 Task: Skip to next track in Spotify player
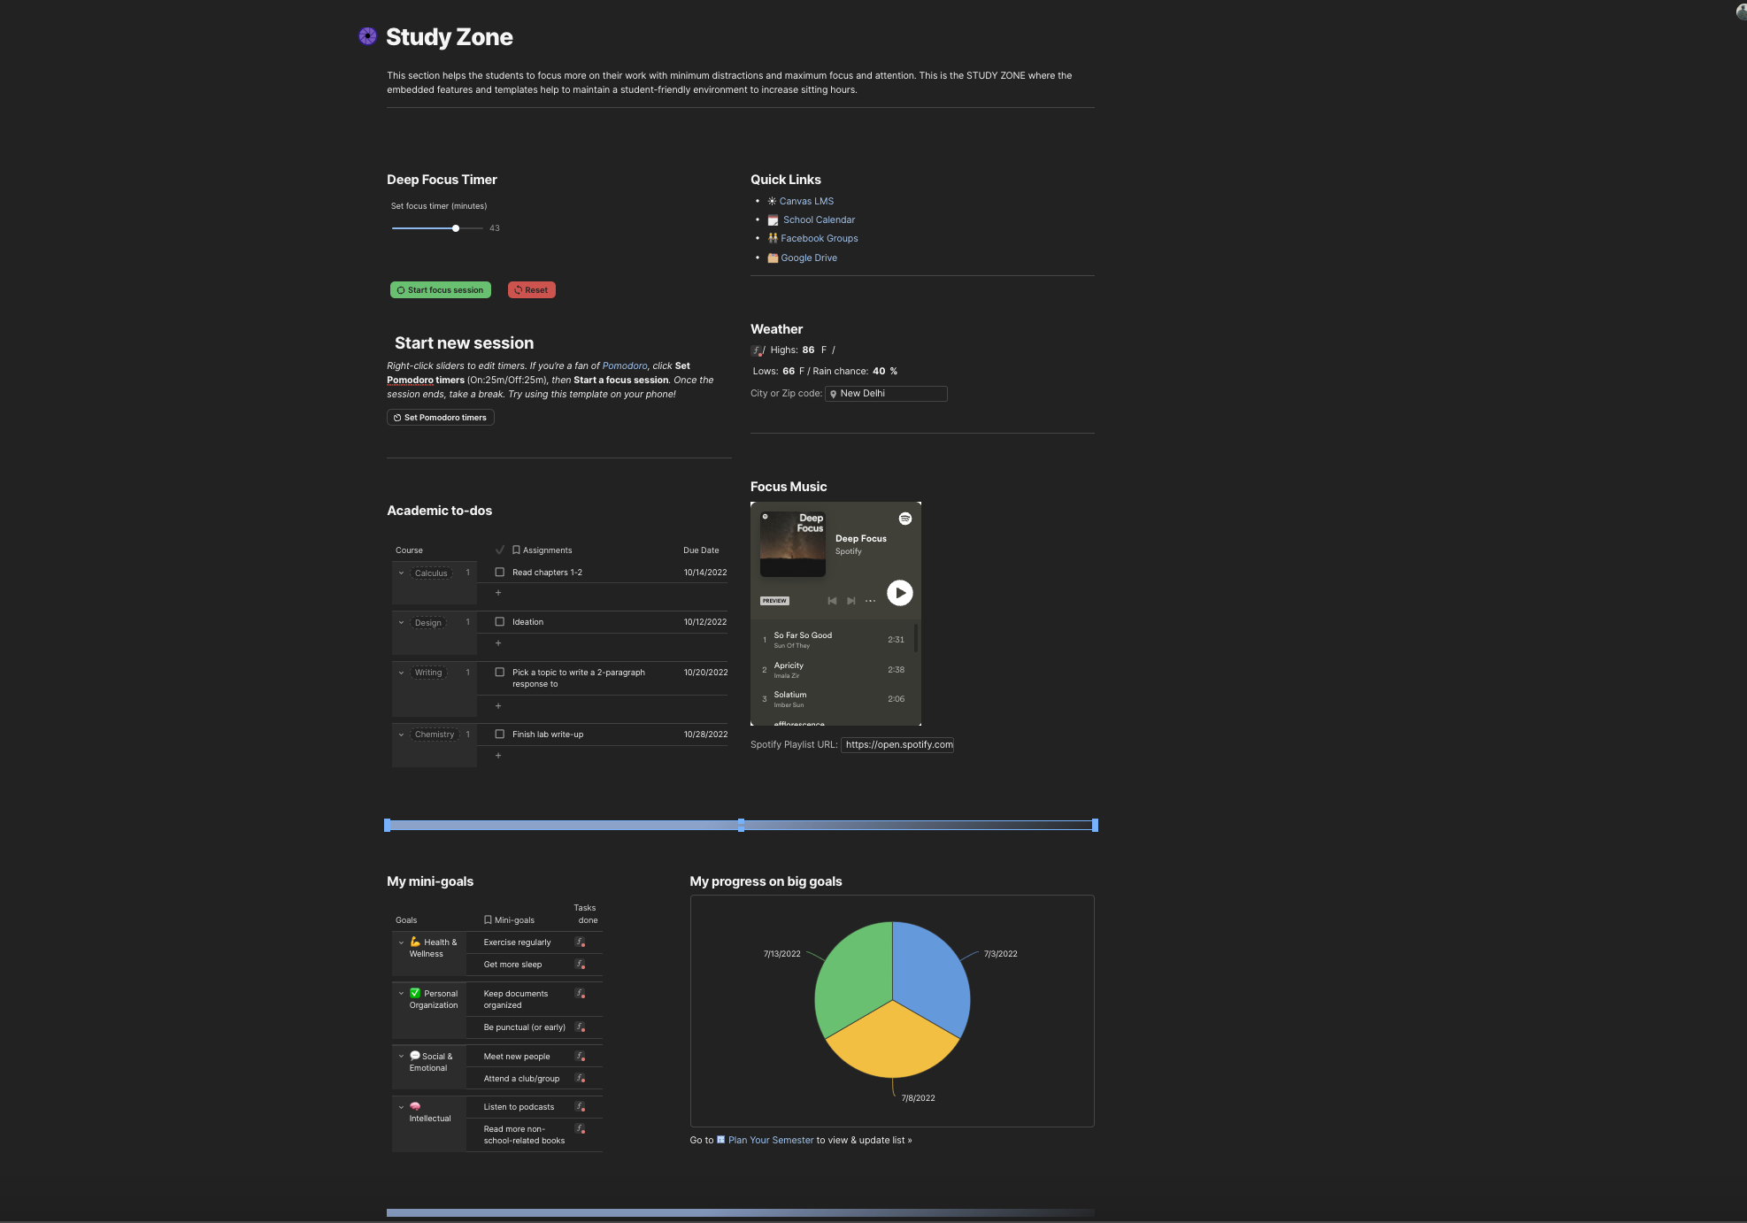(851, 601)
